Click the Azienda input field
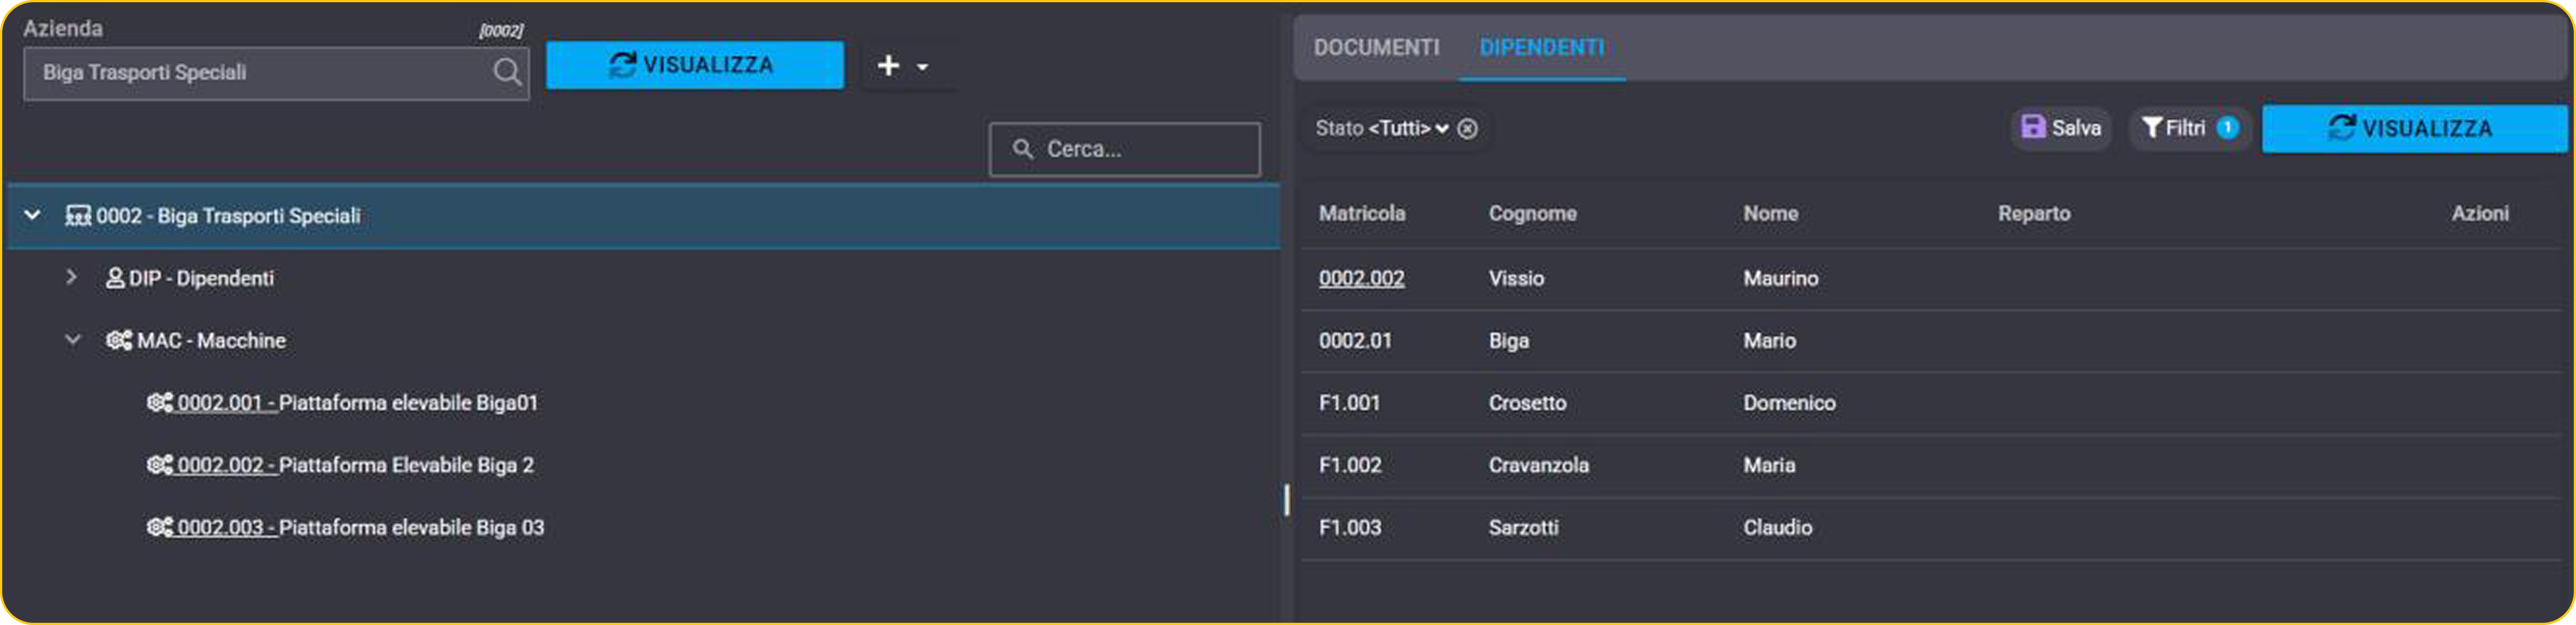The height and width of the screenshot is (625, 2576). click(276, 73)
